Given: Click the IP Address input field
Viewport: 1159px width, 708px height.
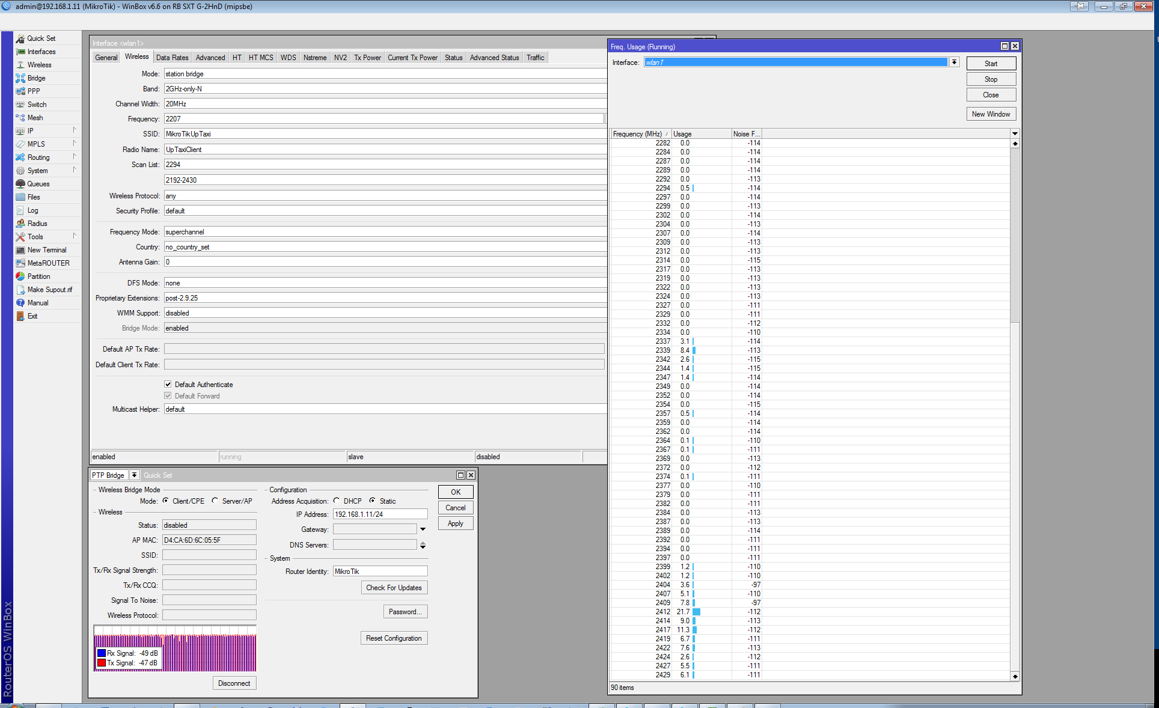Looking at the screenshot, I should 380,514.
